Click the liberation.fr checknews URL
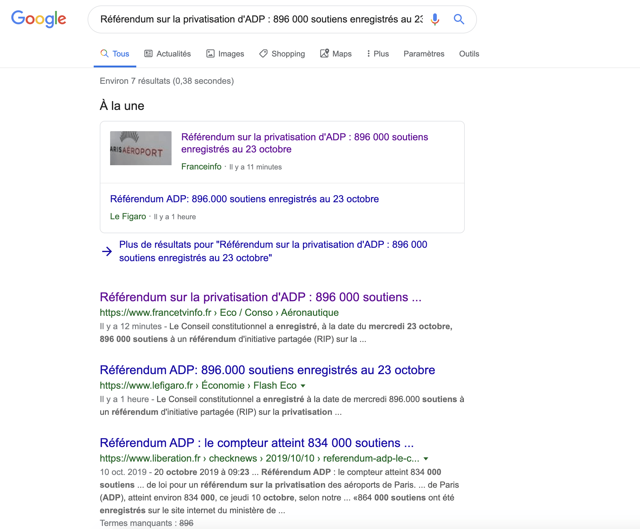Viewport: 640px width, 529px height. pyautogui.click(x=259, y=459)
